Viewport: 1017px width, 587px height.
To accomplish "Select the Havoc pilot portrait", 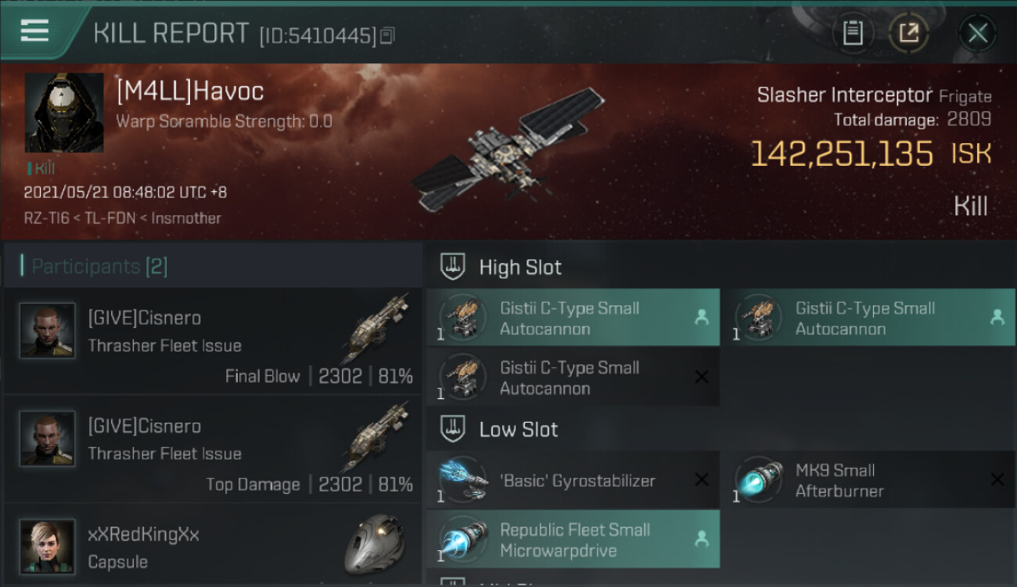I will click(64, 113).
